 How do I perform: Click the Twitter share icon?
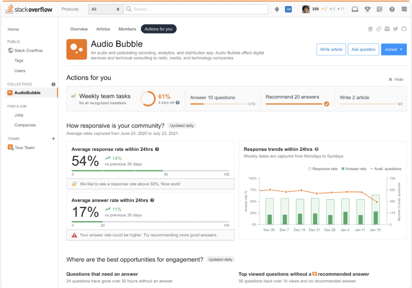[395, 29]
